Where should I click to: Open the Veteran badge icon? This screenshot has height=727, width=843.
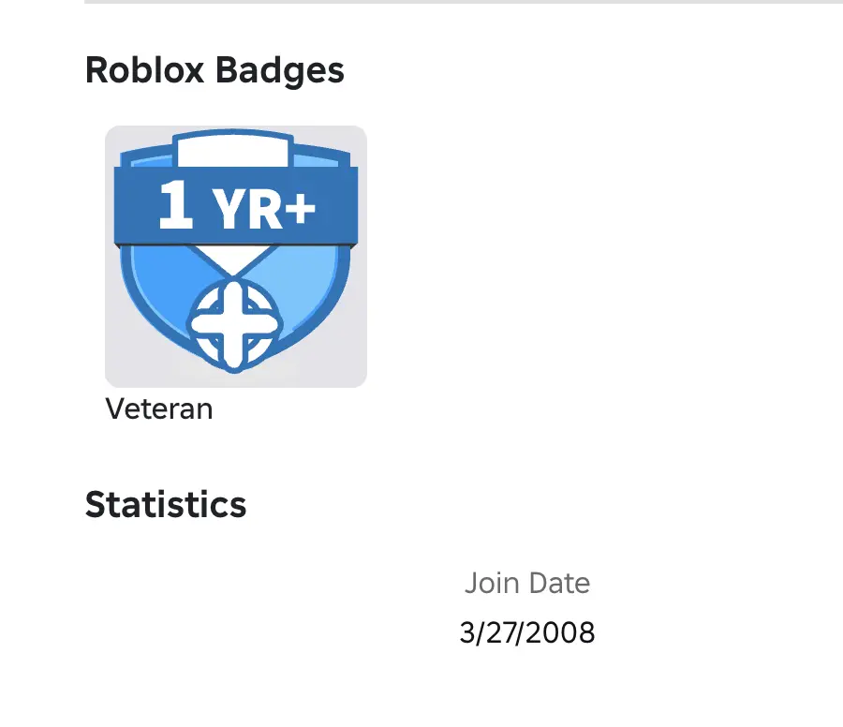(x=235, y=256)
